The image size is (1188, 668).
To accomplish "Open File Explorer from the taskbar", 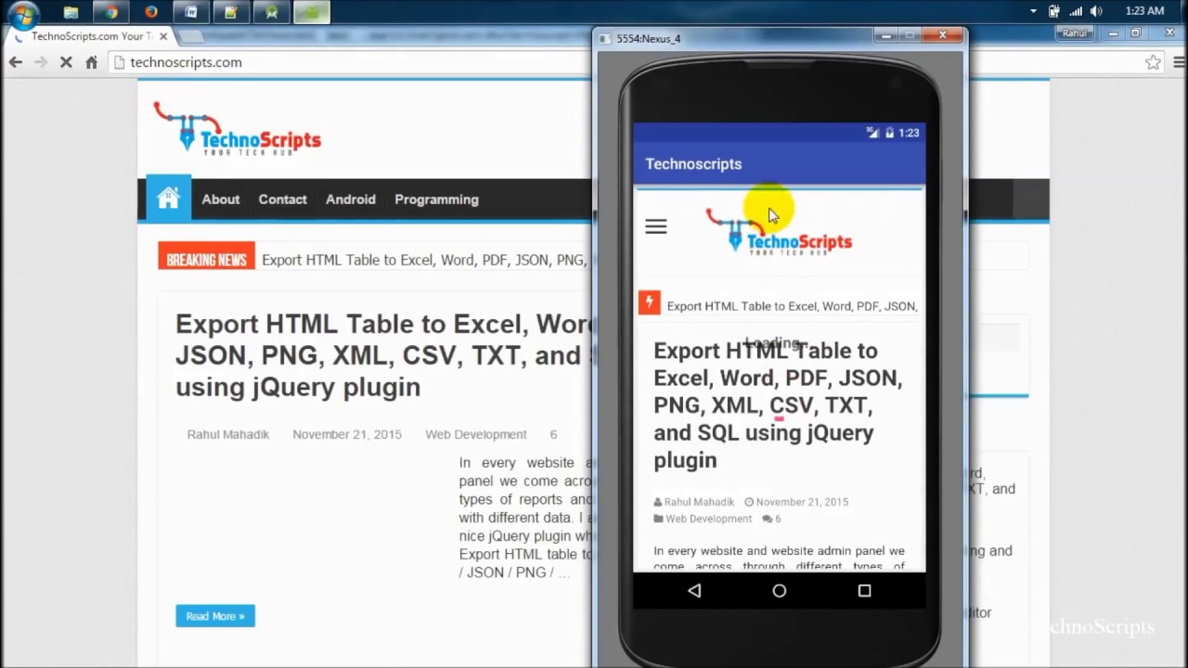I will coord(71,12).
